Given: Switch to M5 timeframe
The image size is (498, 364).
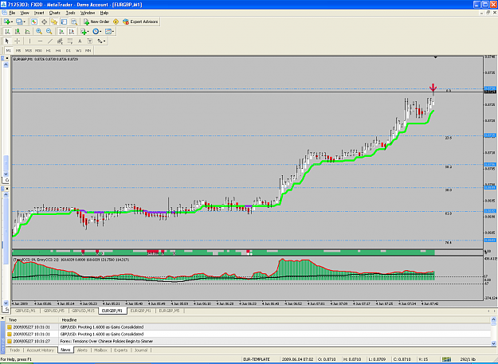Looking at the screenshot, I should [18, 50].
